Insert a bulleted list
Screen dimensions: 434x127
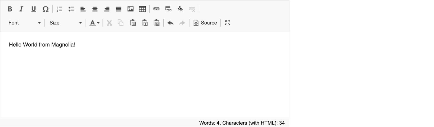click(71, 9)
